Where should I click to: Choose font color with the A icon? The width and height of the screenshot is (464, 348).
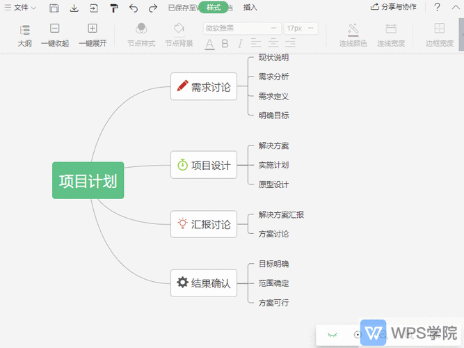[x=209, y=44]
